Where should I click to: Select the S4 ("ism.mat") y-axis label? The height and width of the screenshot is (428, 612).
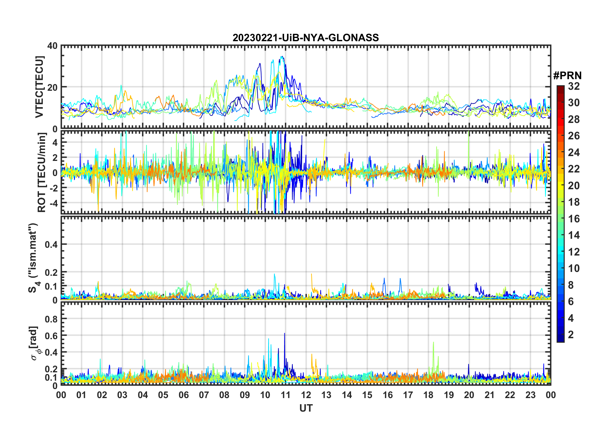34,258
